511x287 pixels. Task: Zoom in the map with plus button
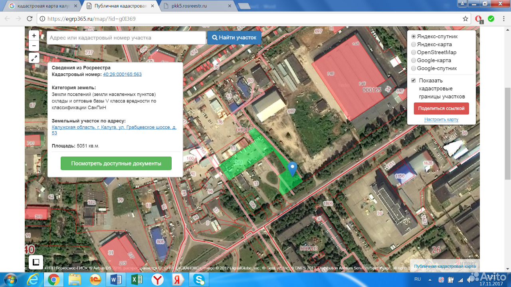point(34,35)
